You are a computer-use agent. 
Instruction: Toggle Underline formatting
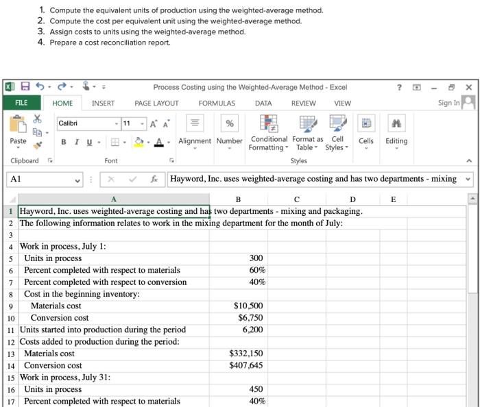[x=89, y=143]
